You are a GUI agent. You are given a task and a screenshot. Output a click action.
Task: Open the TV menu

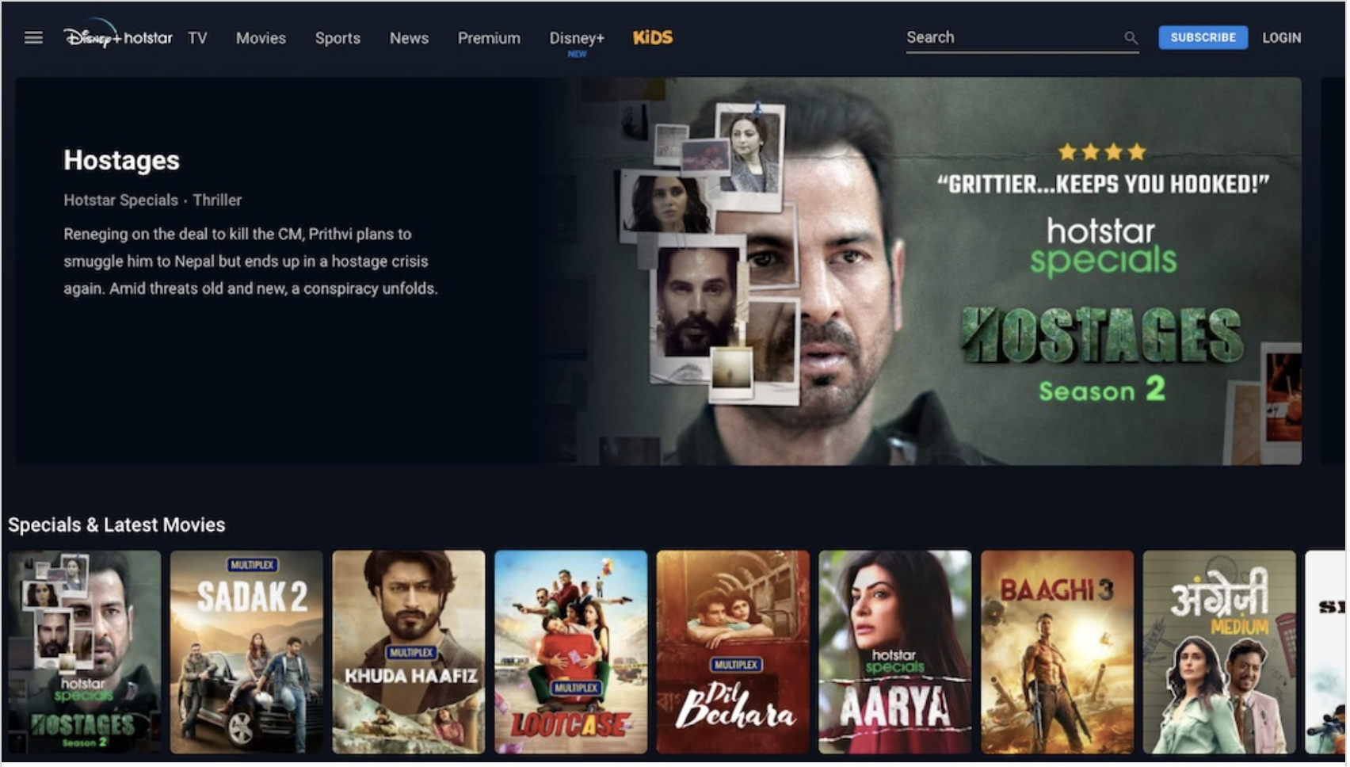tap(197, 38)
